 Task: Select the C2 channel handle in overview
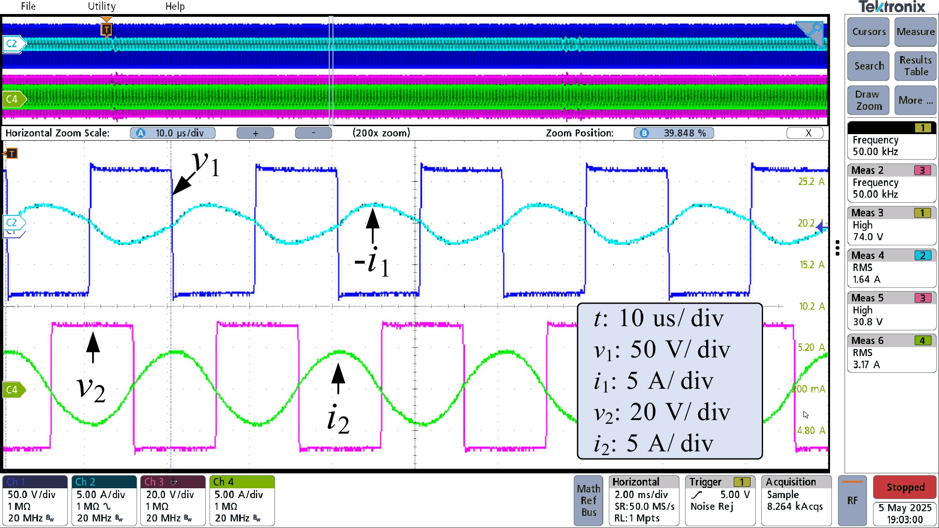click(12, 44)
